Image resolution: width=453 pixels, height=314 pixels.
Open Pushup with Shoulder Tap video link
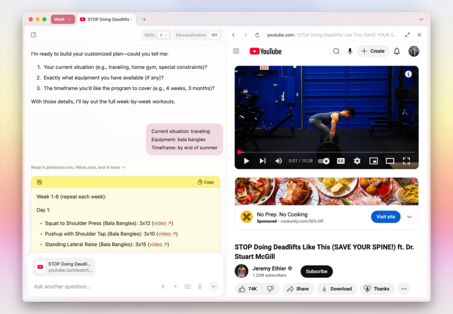167,234
